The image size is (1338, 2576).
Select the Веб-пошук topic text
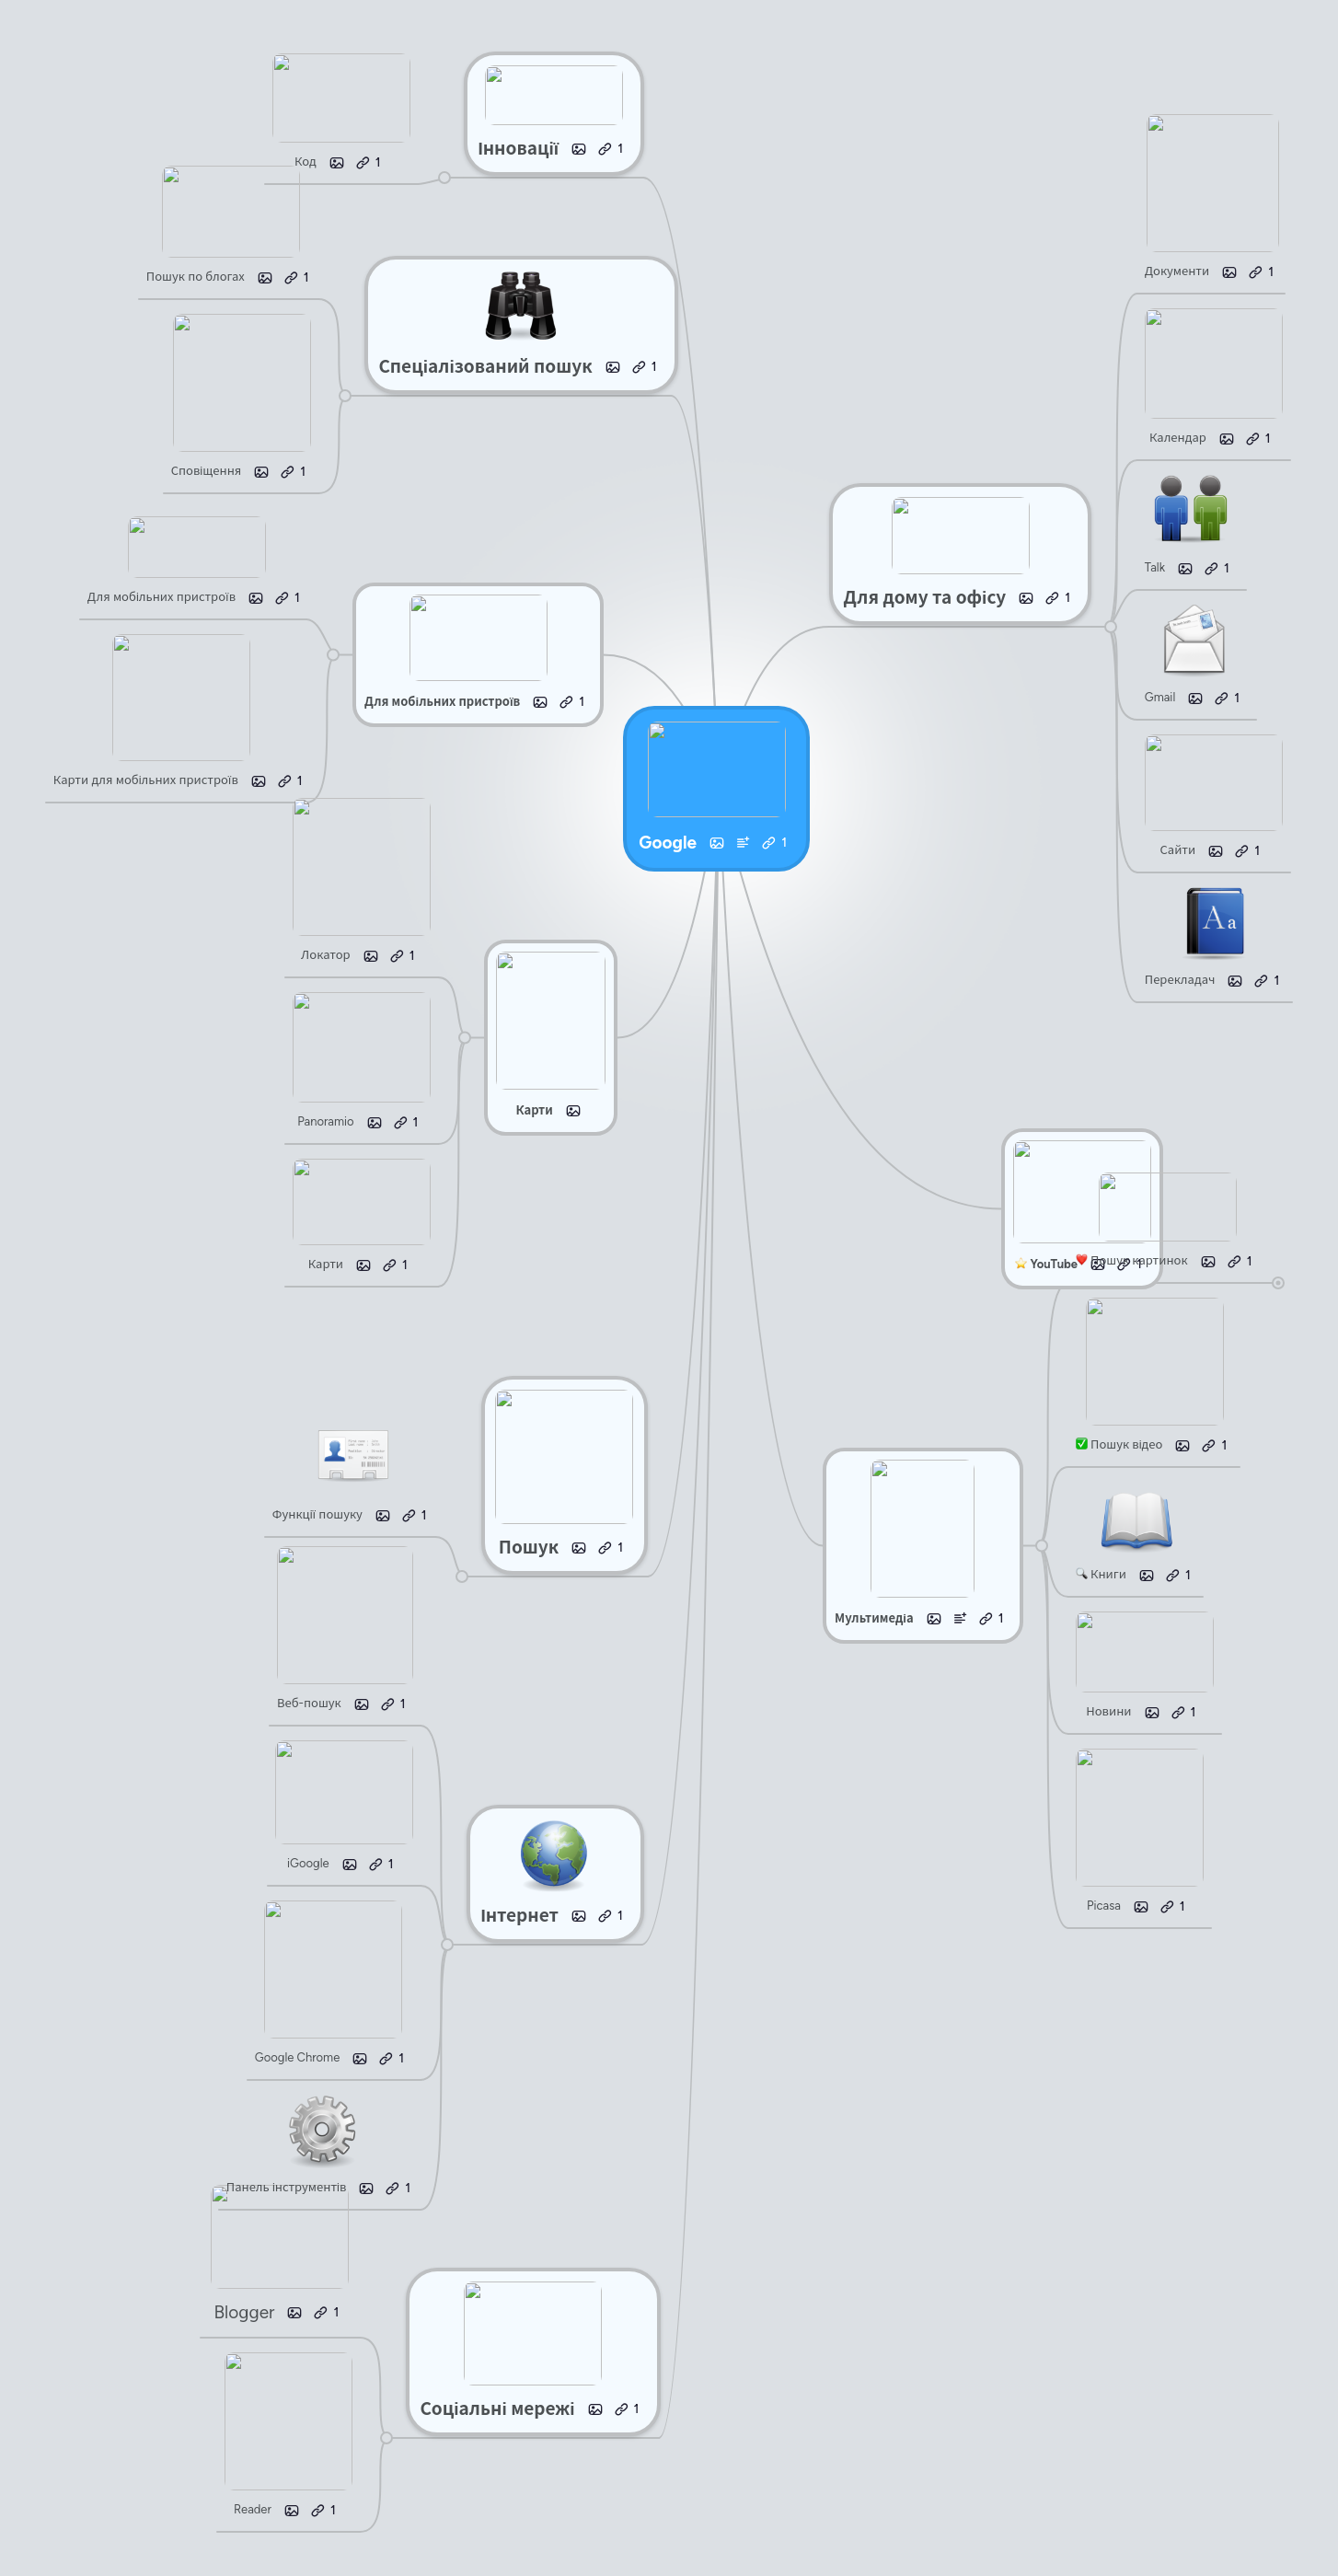point(309,1704)
